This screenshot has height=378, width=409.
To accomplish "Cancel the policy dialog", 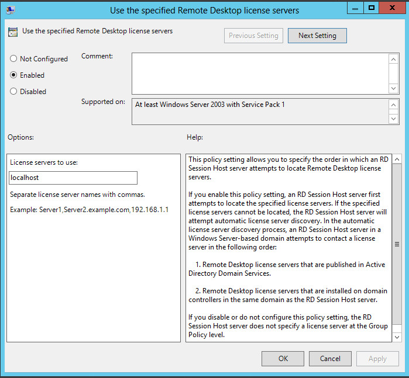I will tap(330, 359).
